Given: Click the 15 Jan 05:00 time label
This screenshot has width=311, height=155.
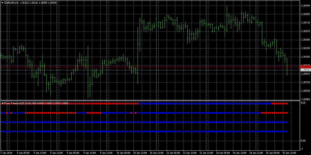Looking at the screenshot, I should click(x=272, y=153).
